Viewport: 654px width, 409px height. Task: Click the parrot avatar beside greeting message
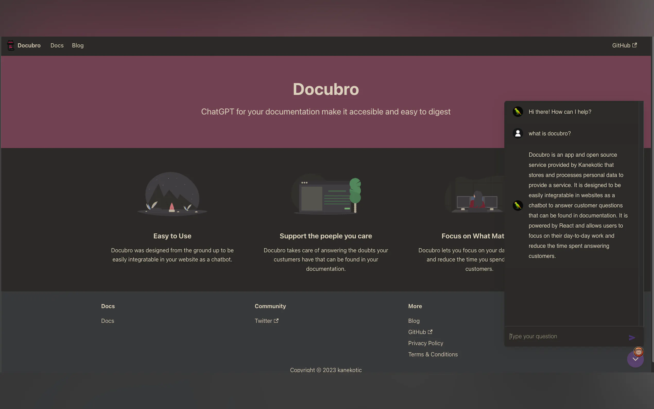tap(518, 112)
